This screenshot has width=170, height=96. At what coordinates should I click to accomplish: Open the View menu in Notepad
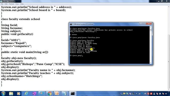[17, 4]
